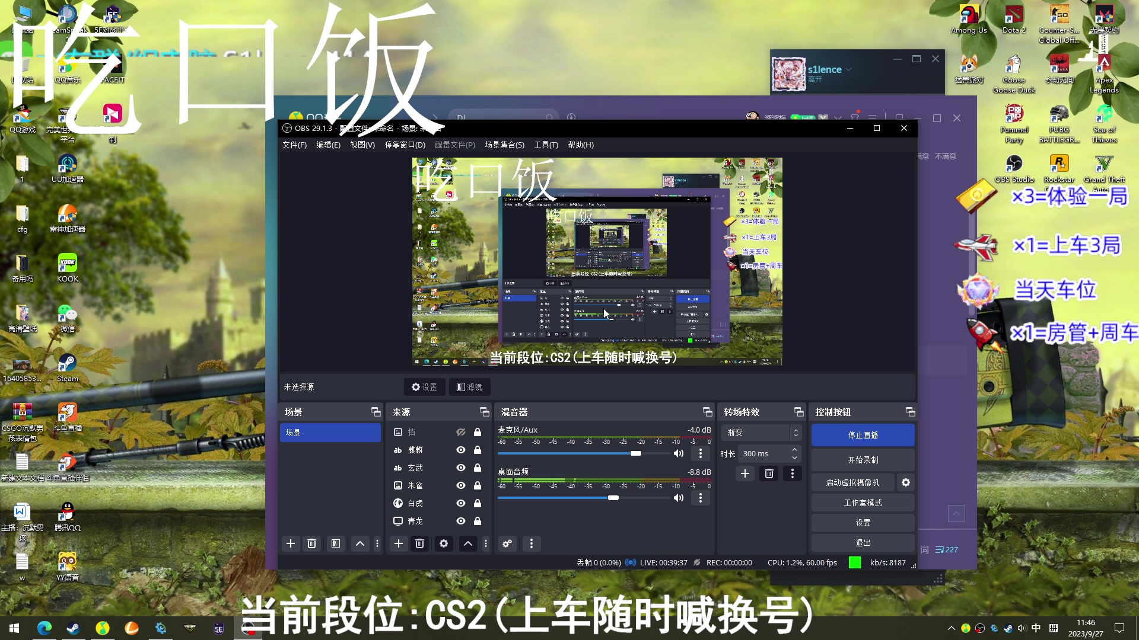The image size is (1139, 640).
Task: Open the OBS Studio desktop shortcut
Action: pyautogui.click(x=1014, y=169)
